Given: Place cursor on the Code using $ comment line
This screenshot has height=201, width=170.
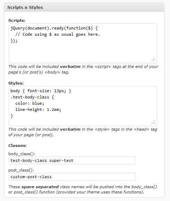Looking at the screenshot, I should click(x=58, y=35).
